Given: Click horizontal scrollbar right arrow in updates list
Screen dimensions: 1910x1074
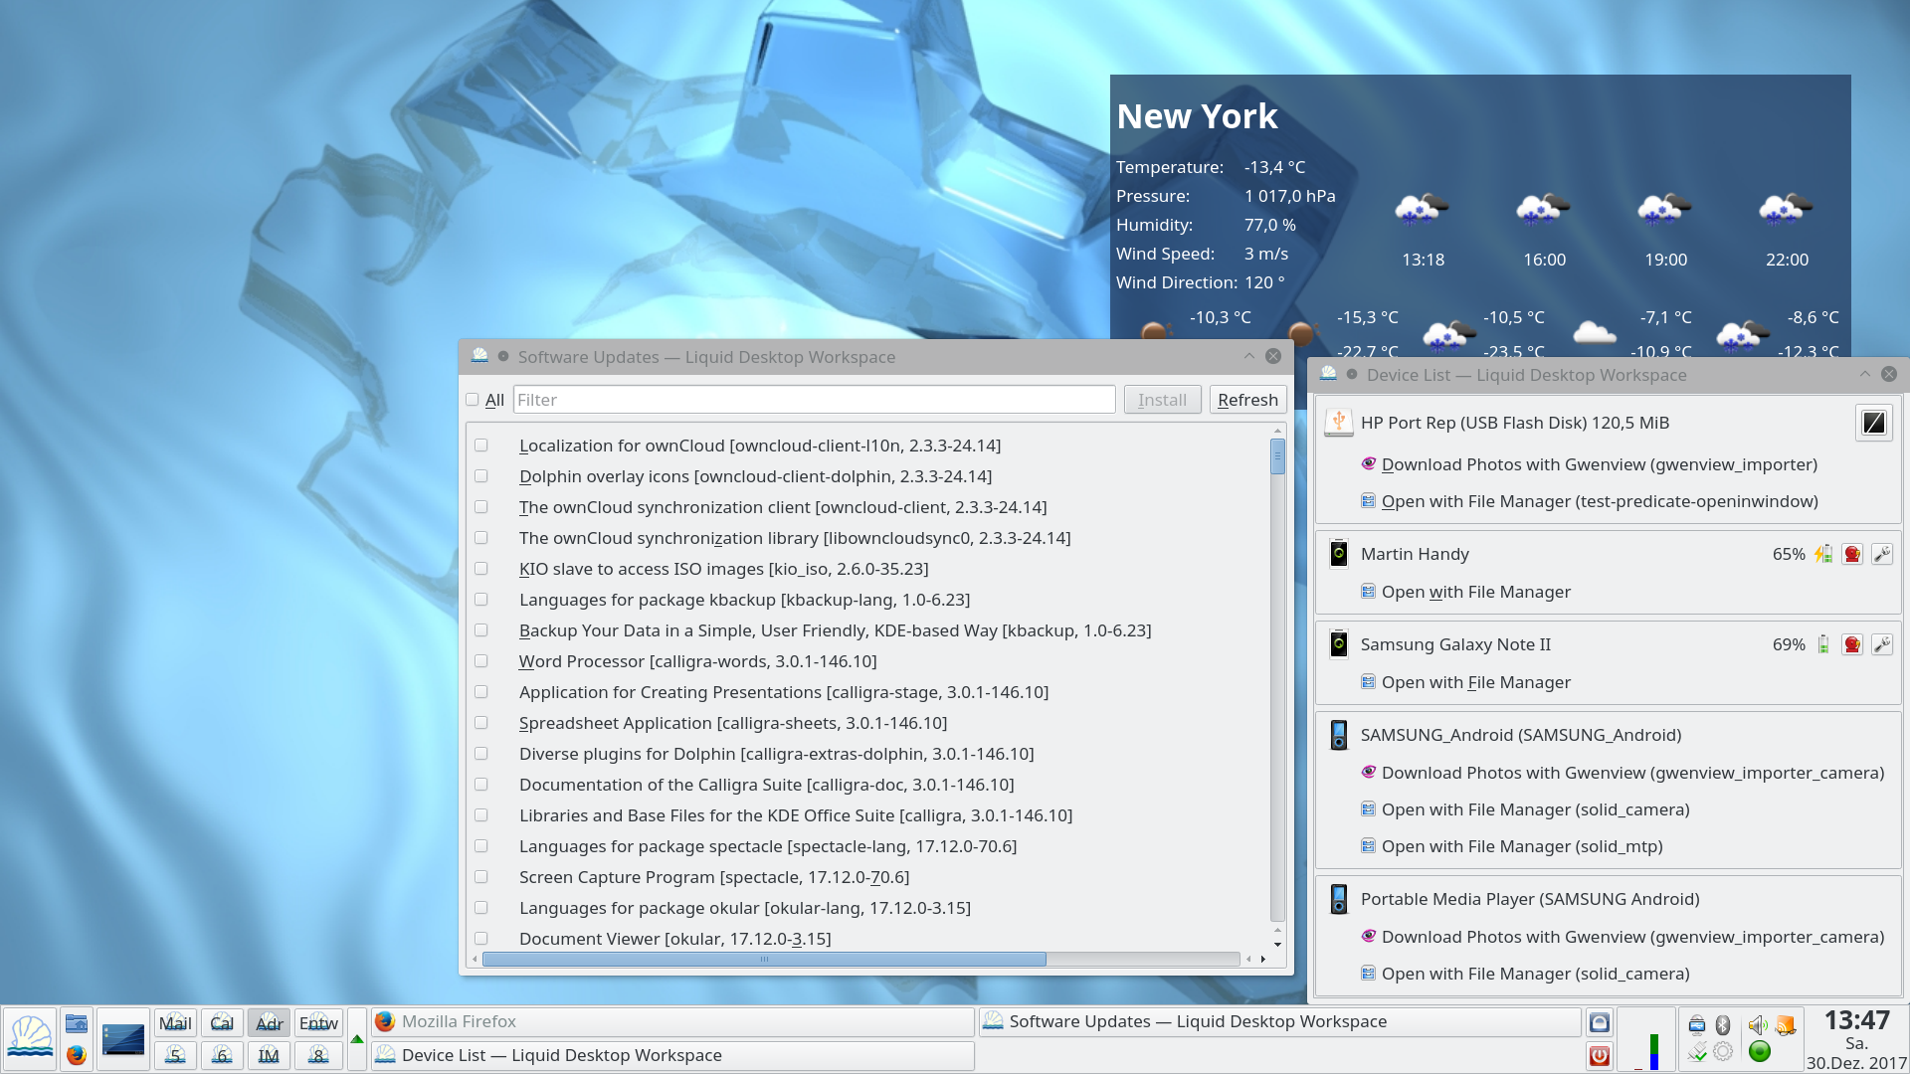Looking at the screenshot, I should [1263, 960].
